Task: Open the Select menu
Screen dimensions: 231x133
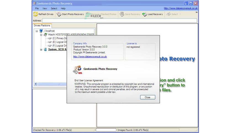Action: [x=54, y=9]
